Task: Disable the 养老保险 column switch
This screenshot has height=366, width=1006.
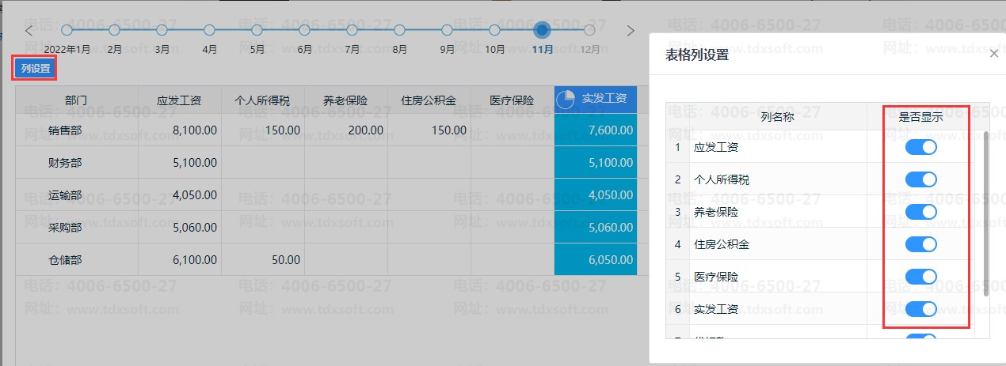Action: pyautogui.click(x=920, y=212)
